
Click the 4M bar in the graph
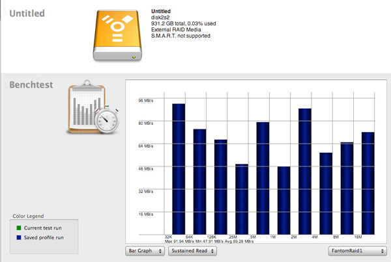(x=326, y=194)
